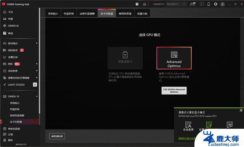Expand the gallery sidebar section arrow
Image resolution: width=244 pixels, height=147 pixels.
(37, 64)
